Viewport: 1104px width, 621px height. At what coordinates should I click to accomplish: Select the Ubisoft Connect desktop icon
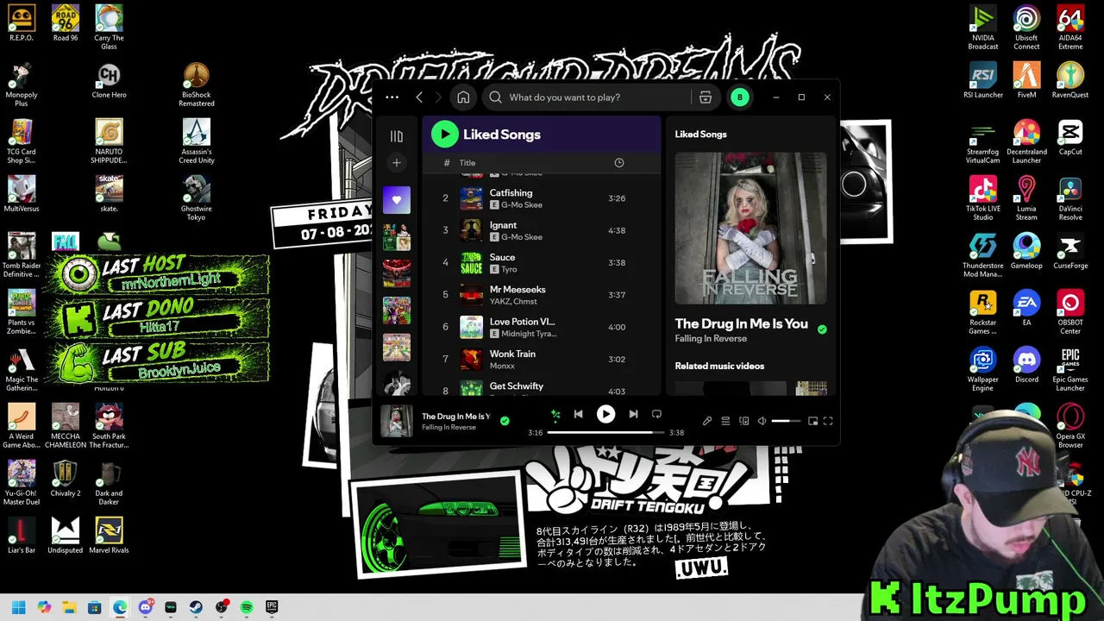[1026, 28]
